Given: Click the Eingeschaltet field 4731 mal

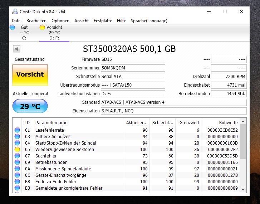Looking at the screenshot, I should tap(229, 85).
